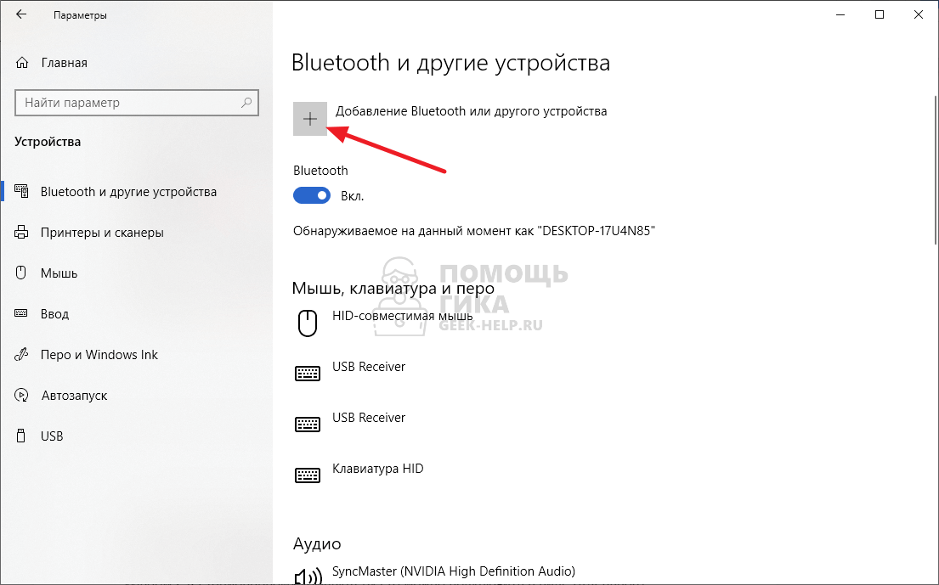The width and height of the screenshot is (939, 585).
Task: Go to the Ввод settings page
Action: click(x=54, y=314)
